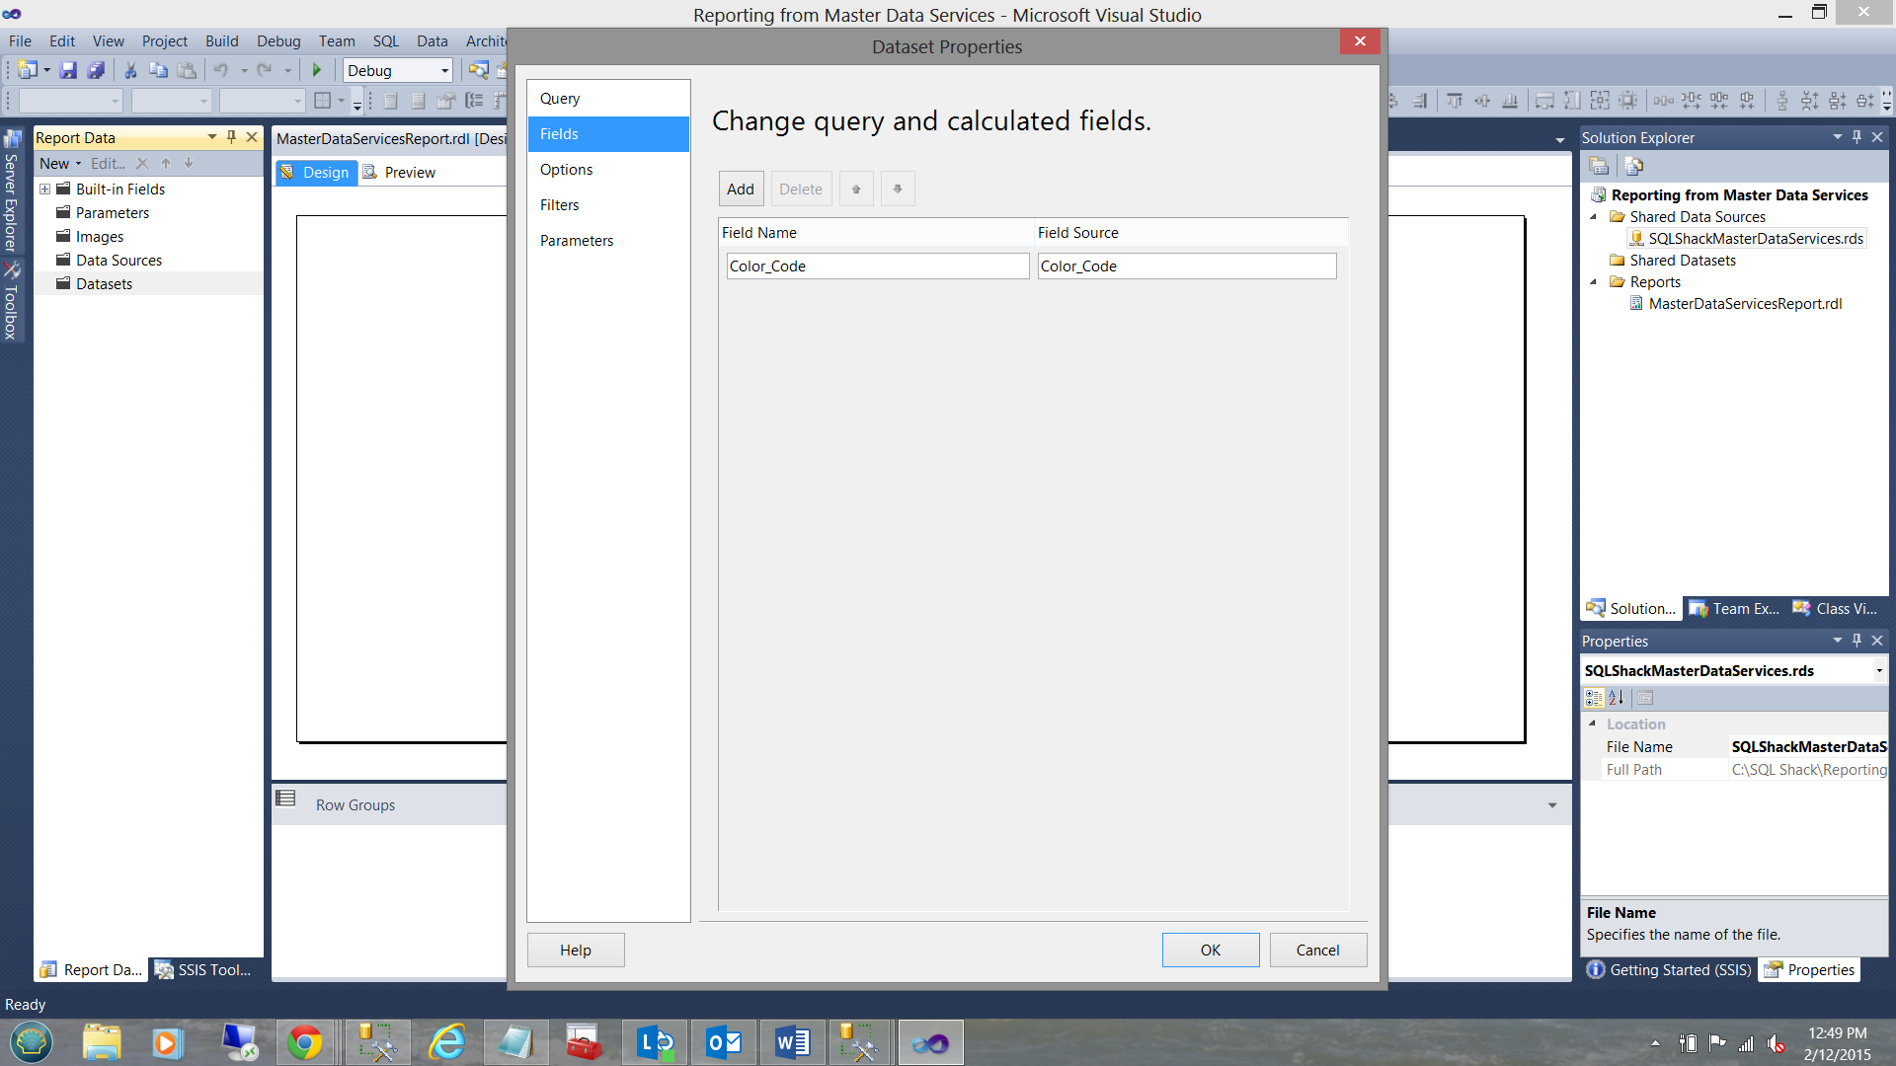Screen dimensions: 1896x1066
Task: Click the Color_Code Field Name input
Action: [877, 266]
